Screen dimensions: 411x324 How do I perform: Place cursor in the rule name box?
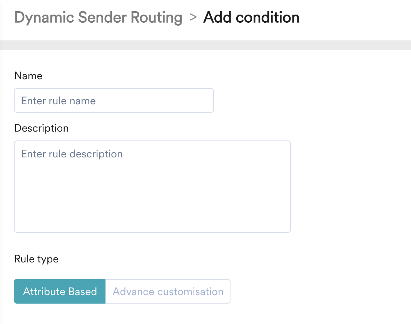114,100
